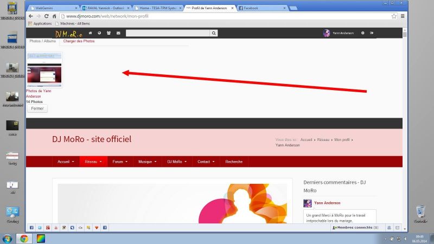Click the last Facebook icon in bottom bar

tap(105, 228)
